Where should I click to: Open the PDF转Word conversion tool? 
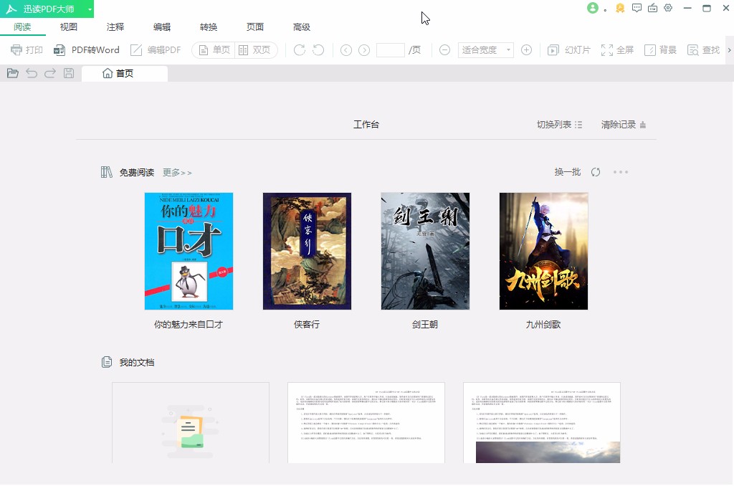[x=86, y=49]
